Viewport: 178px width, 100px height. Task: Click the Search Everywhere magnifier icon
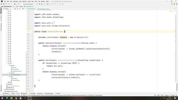click(172, 4)
